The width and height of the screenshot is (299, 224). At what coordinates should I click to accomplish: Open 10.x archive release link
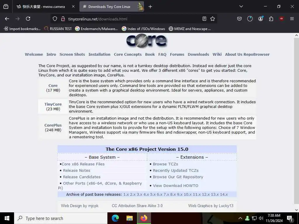188,195
